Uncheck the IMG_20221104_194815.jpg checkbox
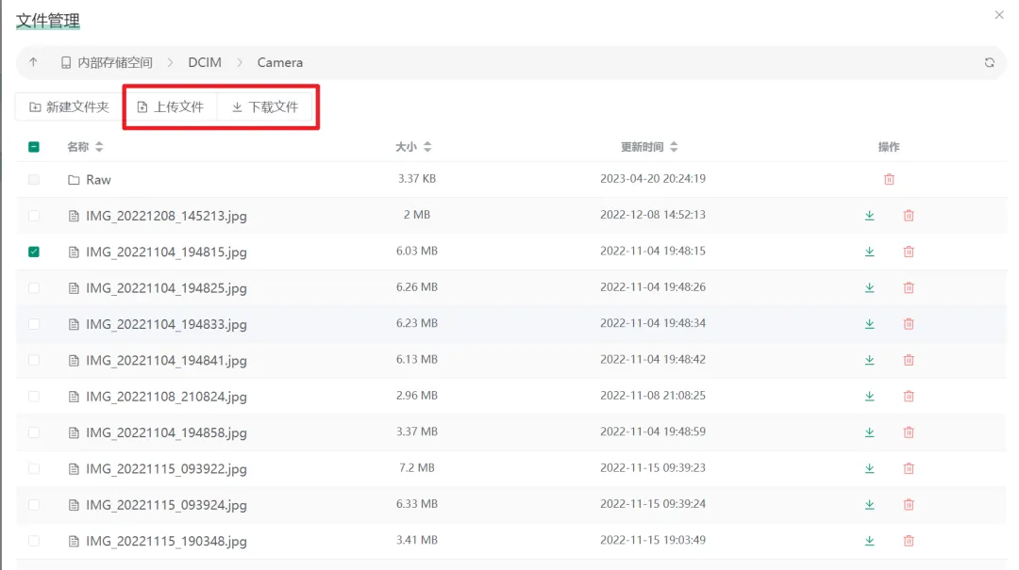Screen dimensions: 1019x570 click(x=34, y=252)
